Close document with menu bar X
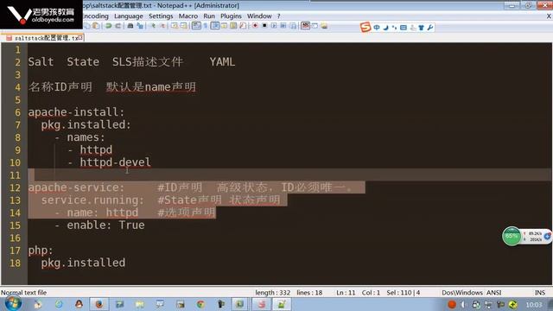The width and height of the screenshot is (553, 311). (x=549, y=16)
